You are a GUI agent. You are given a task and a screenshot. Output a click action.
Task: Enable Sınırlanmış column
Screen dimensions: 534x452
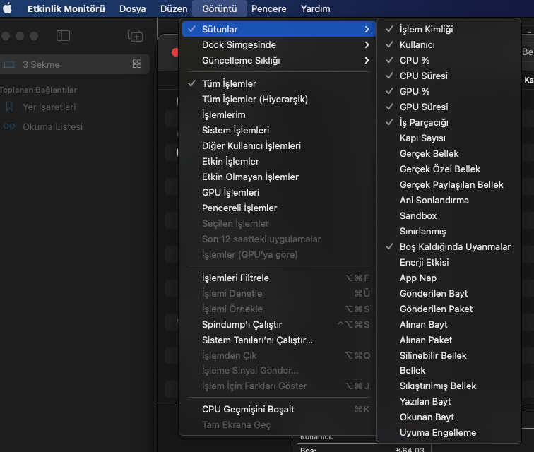449,231
